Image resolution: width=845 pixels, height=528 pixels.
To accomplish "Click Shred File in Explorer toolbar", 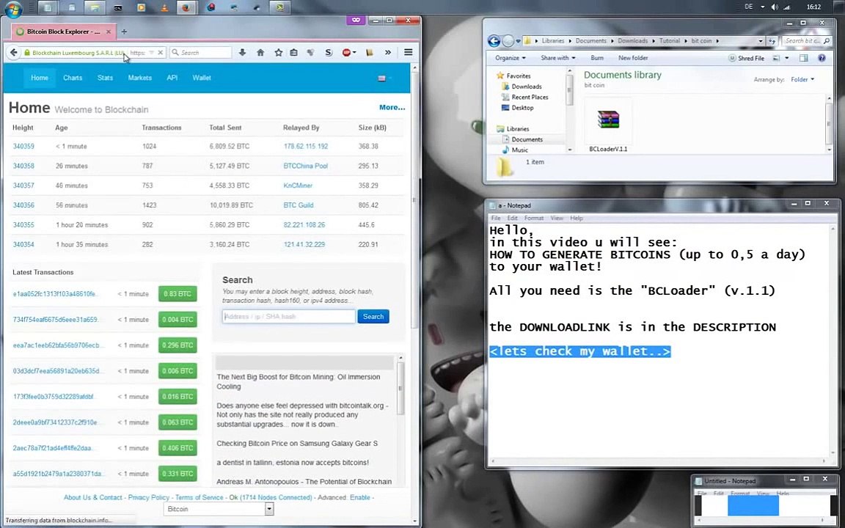I will pyautogui.click(x=747, y=58).
